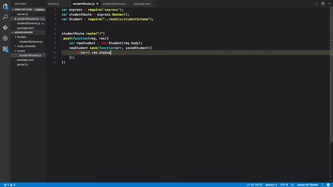Viewport: 333px width, 187px height.
Task: Open the Extensions view icon
Action: click(5, 49)
